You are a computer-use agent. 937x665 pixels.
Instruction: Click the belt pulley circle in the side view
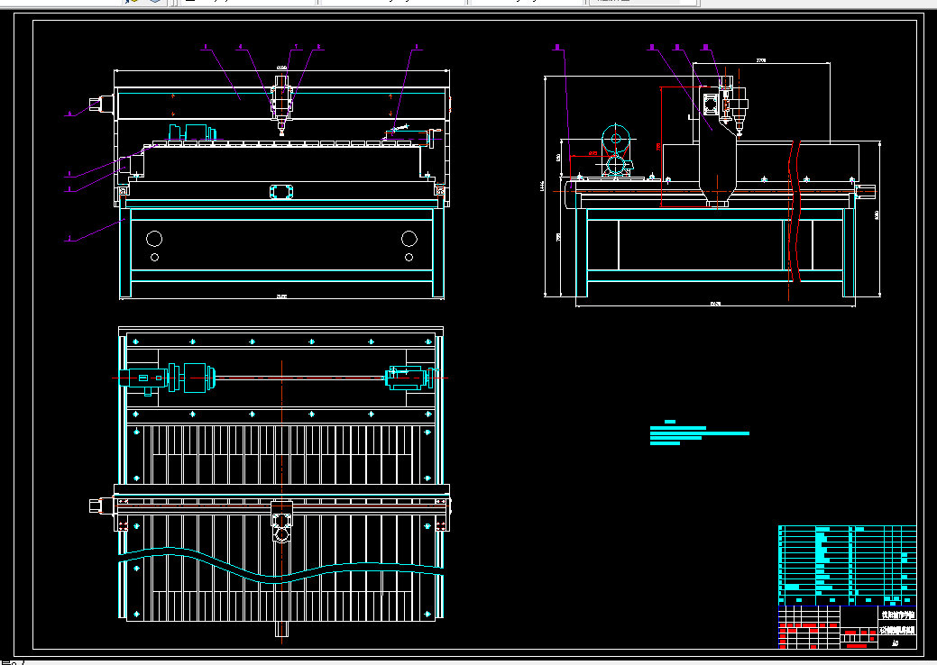pyautogui.click(x=616, y=139)
